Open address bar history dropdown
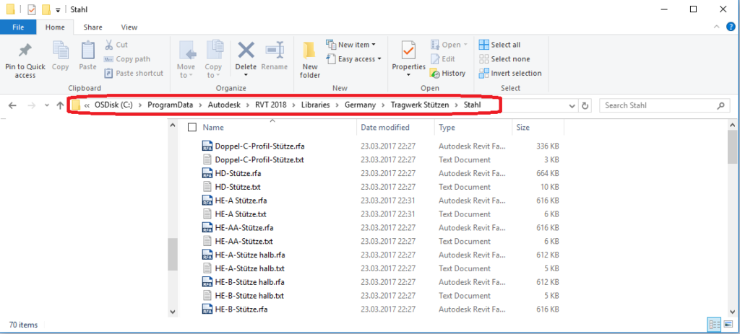 (572, 105)
